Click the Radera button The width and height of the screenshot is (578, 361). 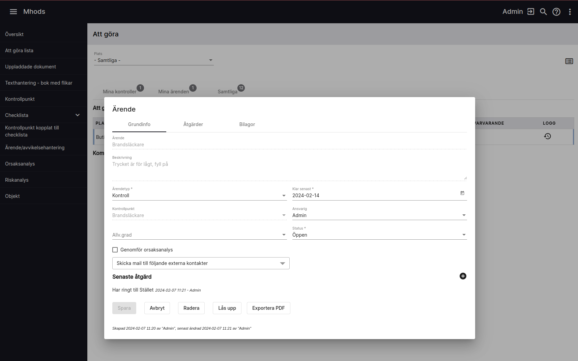191,308
